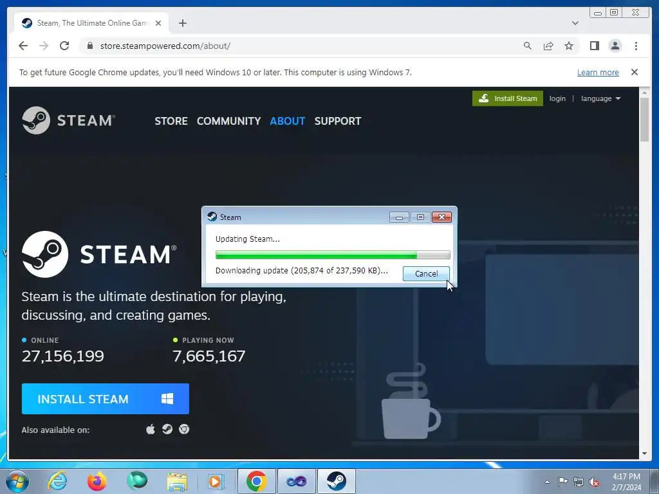Viewport: 659px width, 494px height.
Task: Open the COMMUNITY menu
Action: click(228, 121)
